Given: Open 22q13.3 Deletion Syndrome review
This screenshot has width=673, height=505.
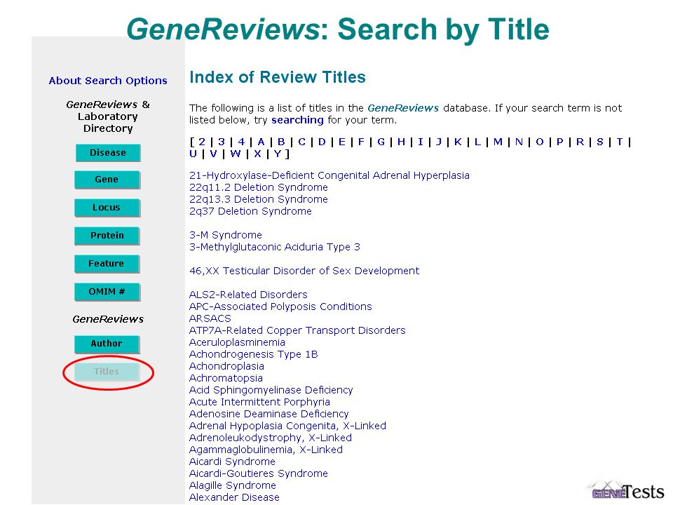Looking at the screenshot, I should point(259,200).
